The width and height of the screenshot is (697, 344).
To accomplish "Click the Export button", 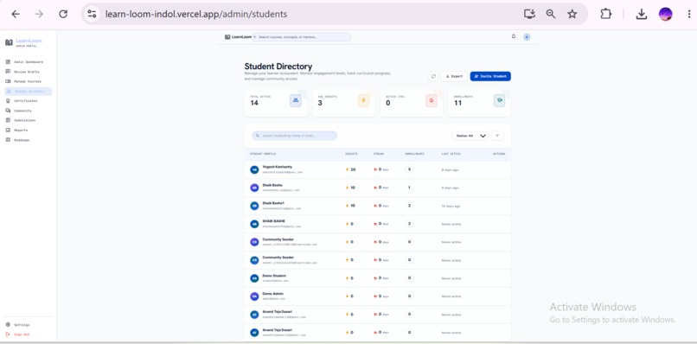I will [x=454, y=76].
